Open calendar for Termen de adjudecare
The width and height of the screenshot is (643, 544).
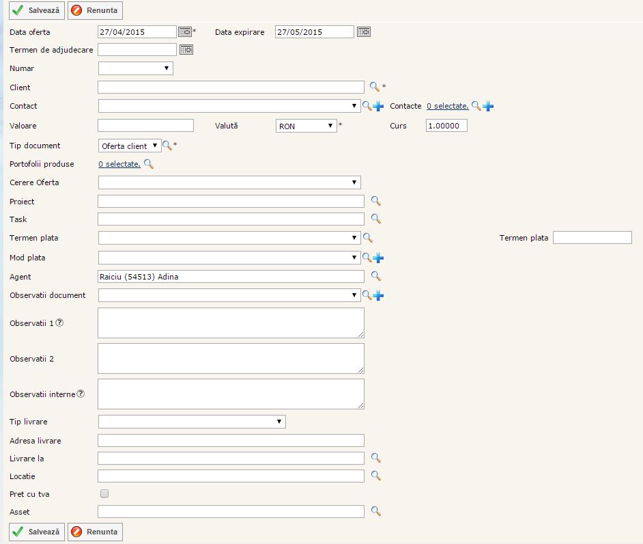(186, 49)
